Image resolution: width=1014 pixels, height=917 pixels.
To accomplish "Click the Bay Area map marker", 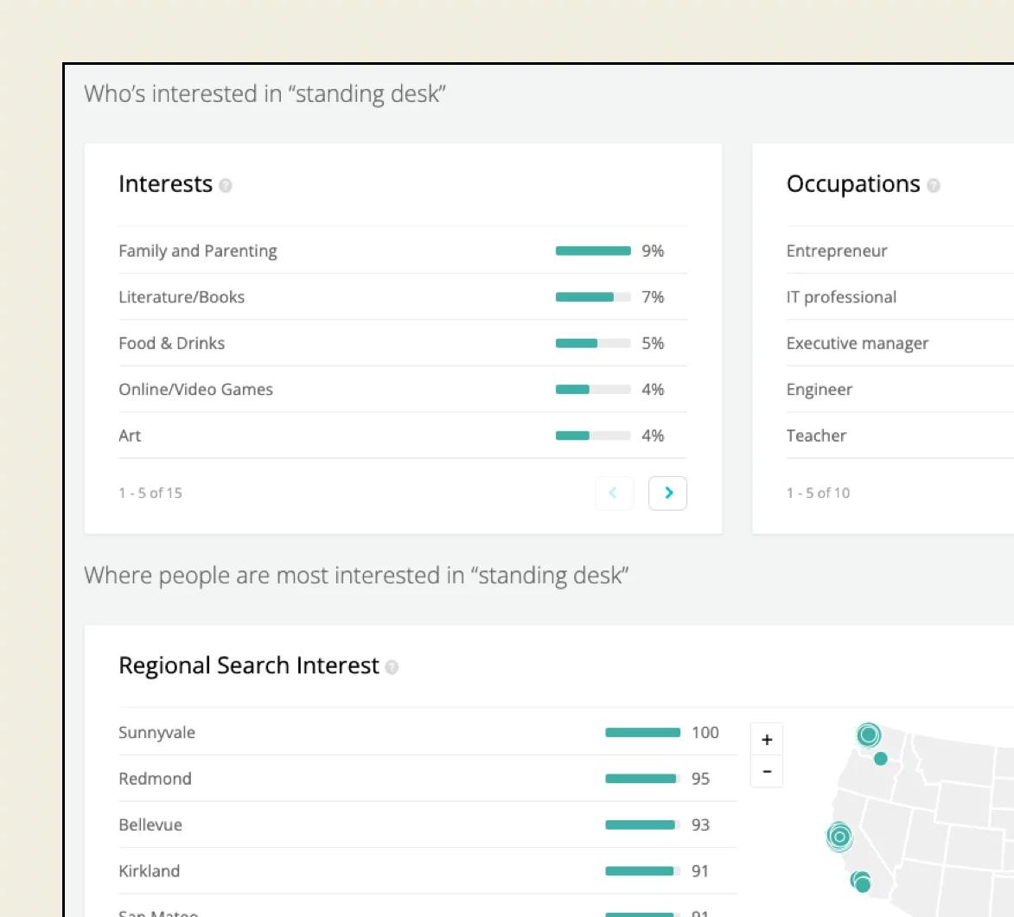I will pos(839,837).
